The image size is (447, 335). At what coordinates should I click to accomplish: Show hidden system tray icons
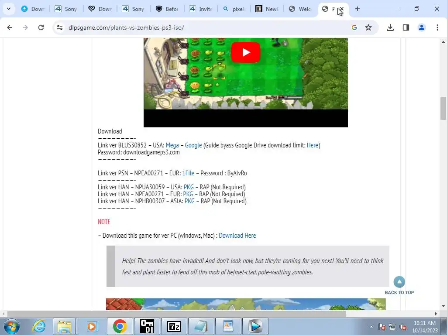pyautogui.click(x=371, y=327)
